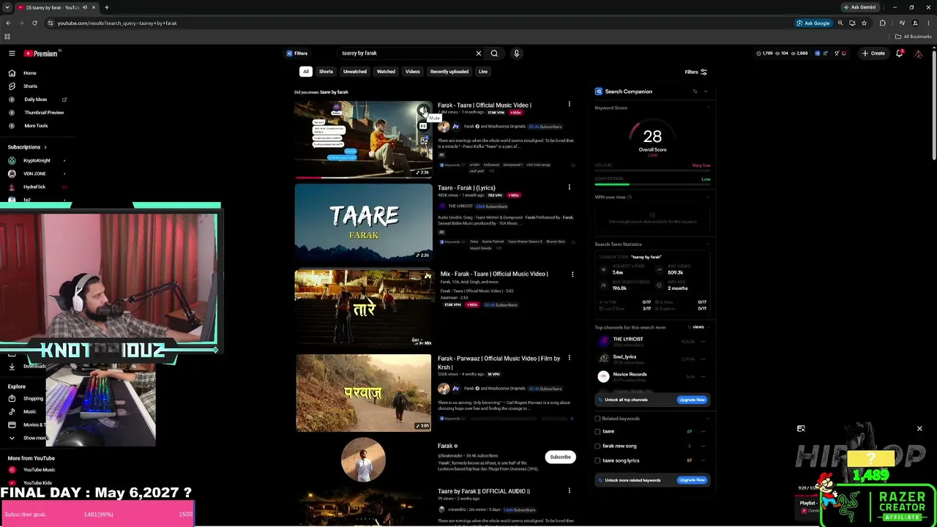
Task: Expand the mini player to full view
Action: point(801,429)
